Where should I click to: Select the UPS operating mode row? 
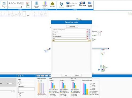pyautogui.click(x=69, y=39)
